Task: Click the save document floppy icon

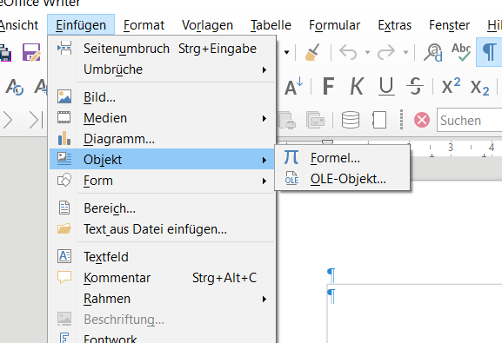Action: (x=31, y=52)
